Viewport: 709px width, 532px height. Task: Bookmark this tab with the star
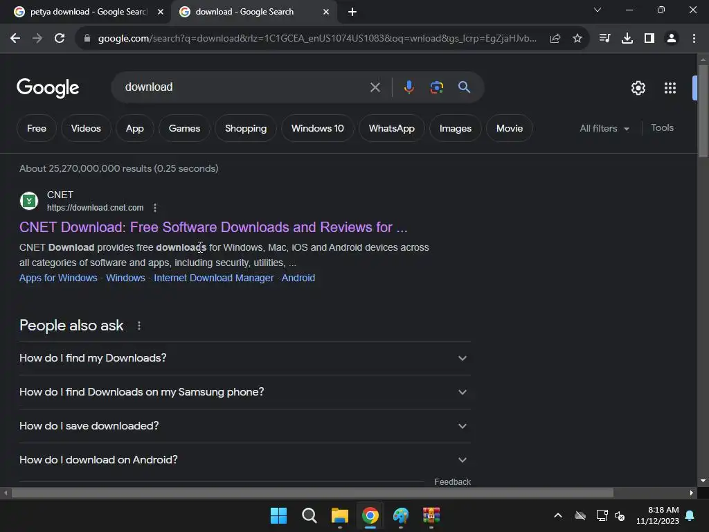tap(577, 39)
